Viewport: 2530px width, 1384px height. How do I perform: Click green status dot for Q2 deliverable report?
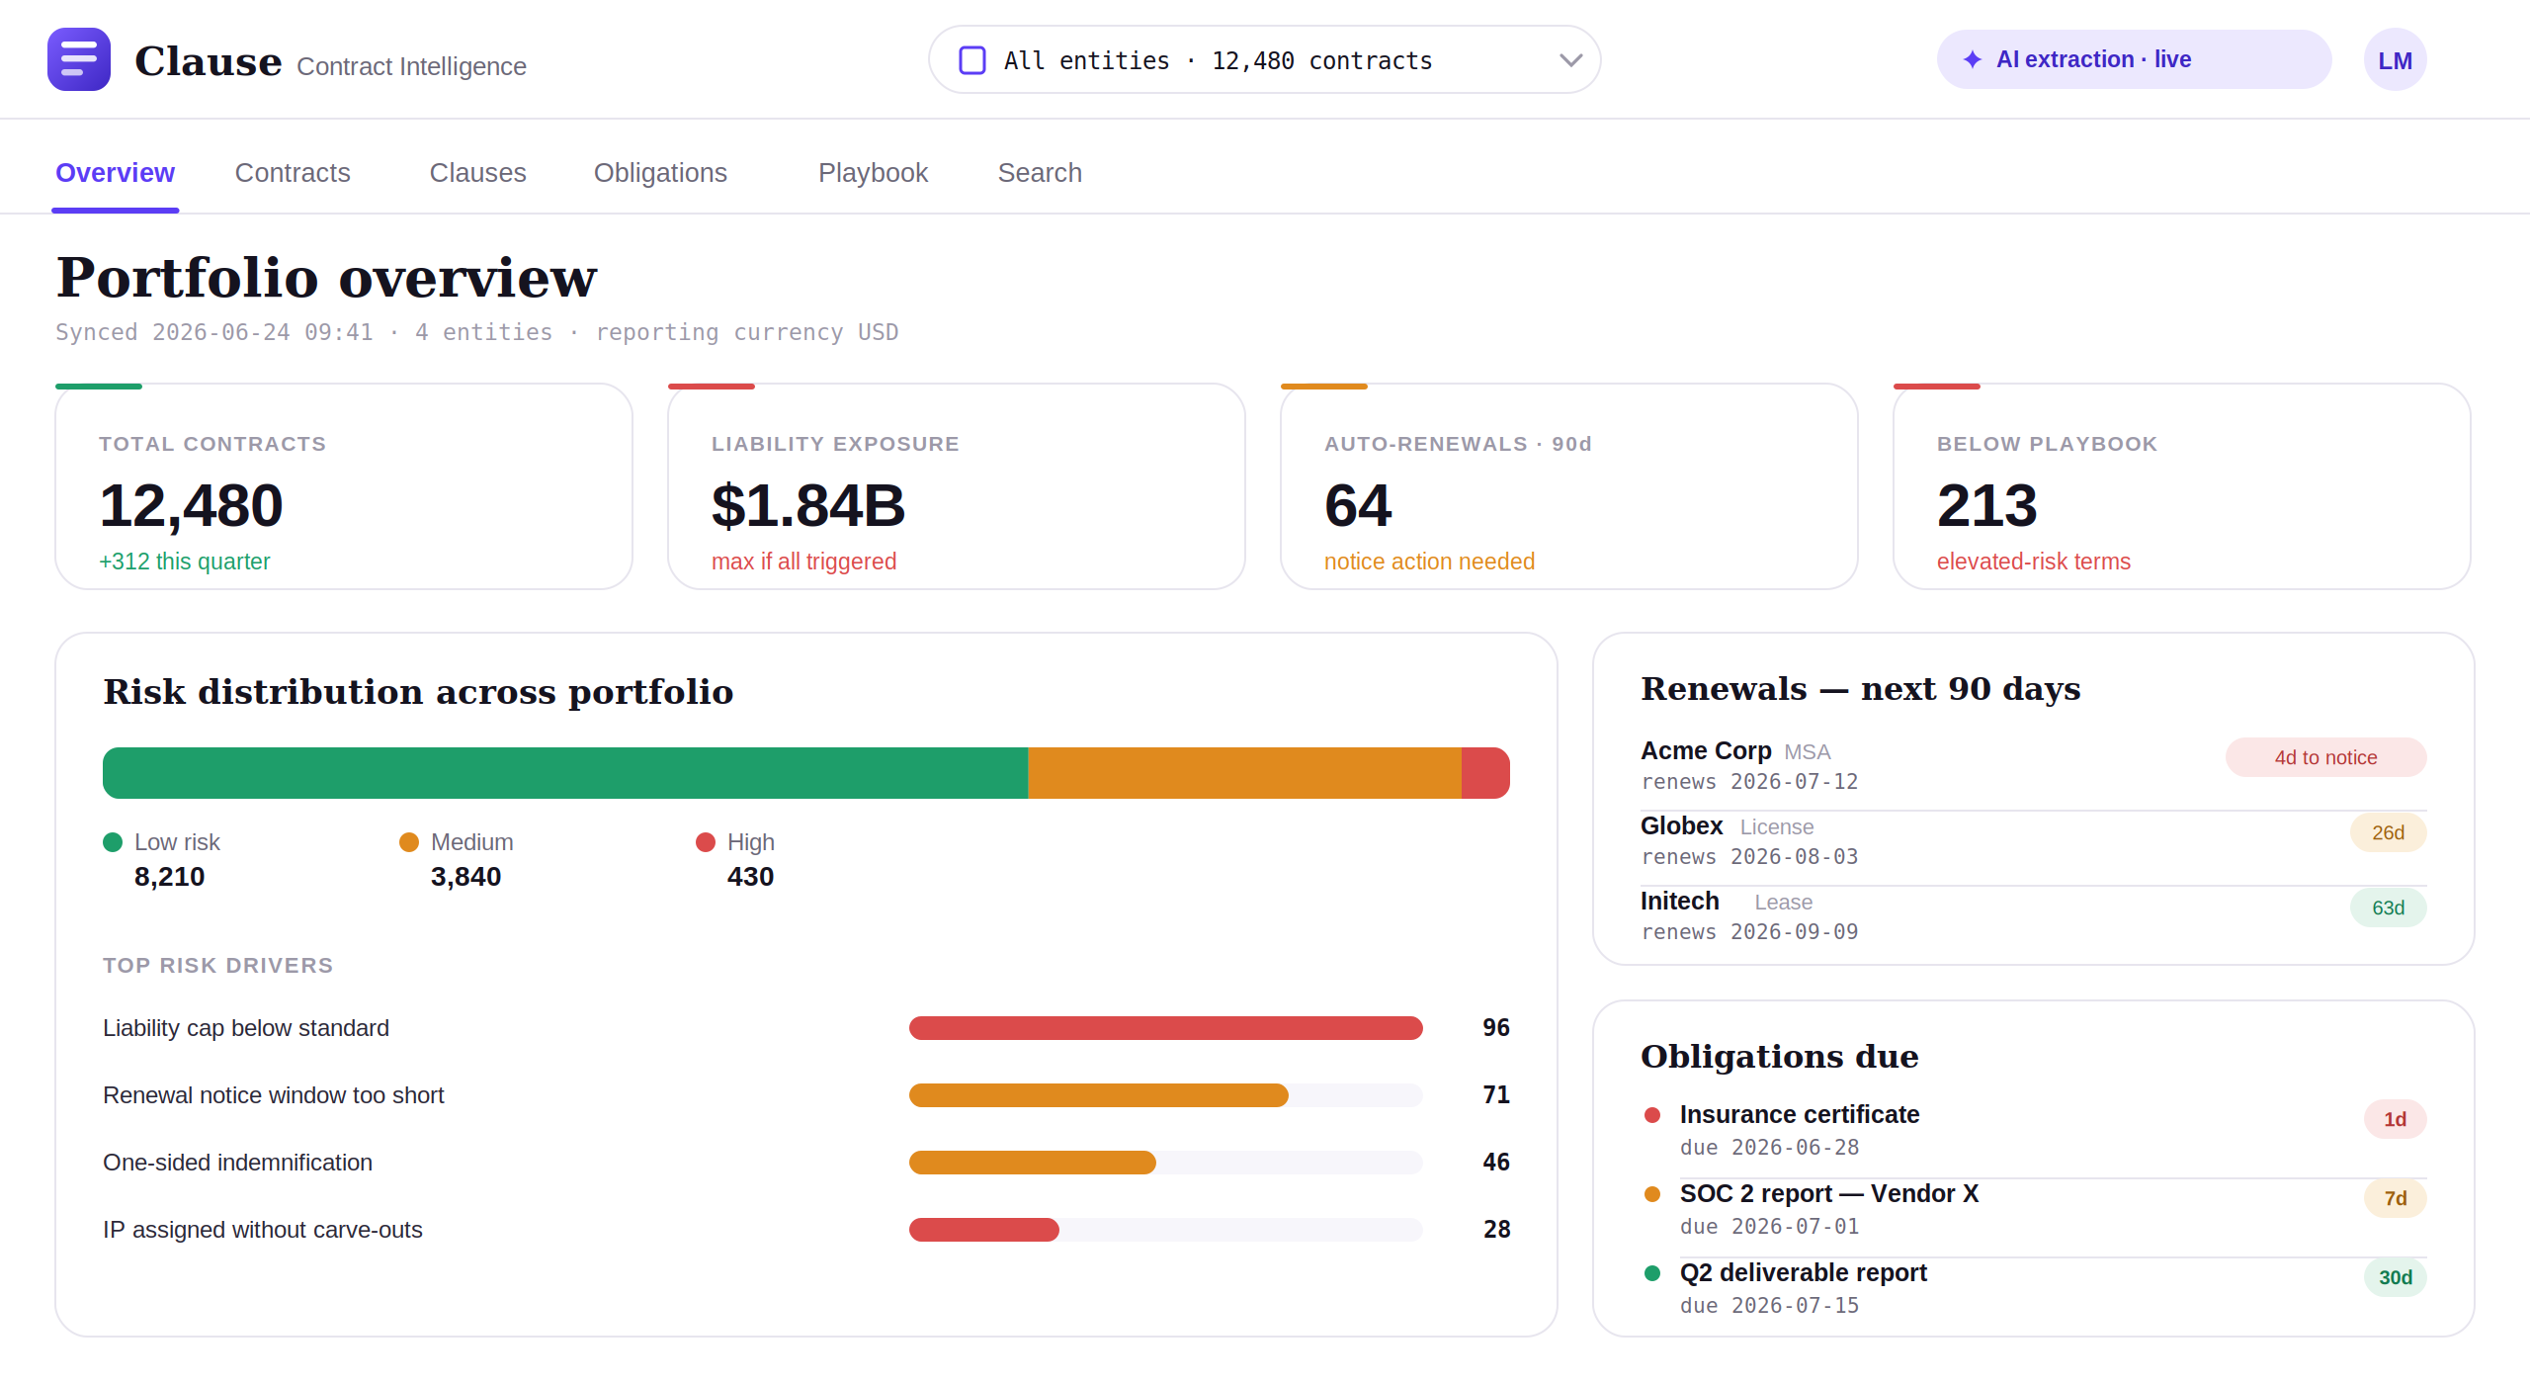pyautogui.click(x=1652, y=1273)
